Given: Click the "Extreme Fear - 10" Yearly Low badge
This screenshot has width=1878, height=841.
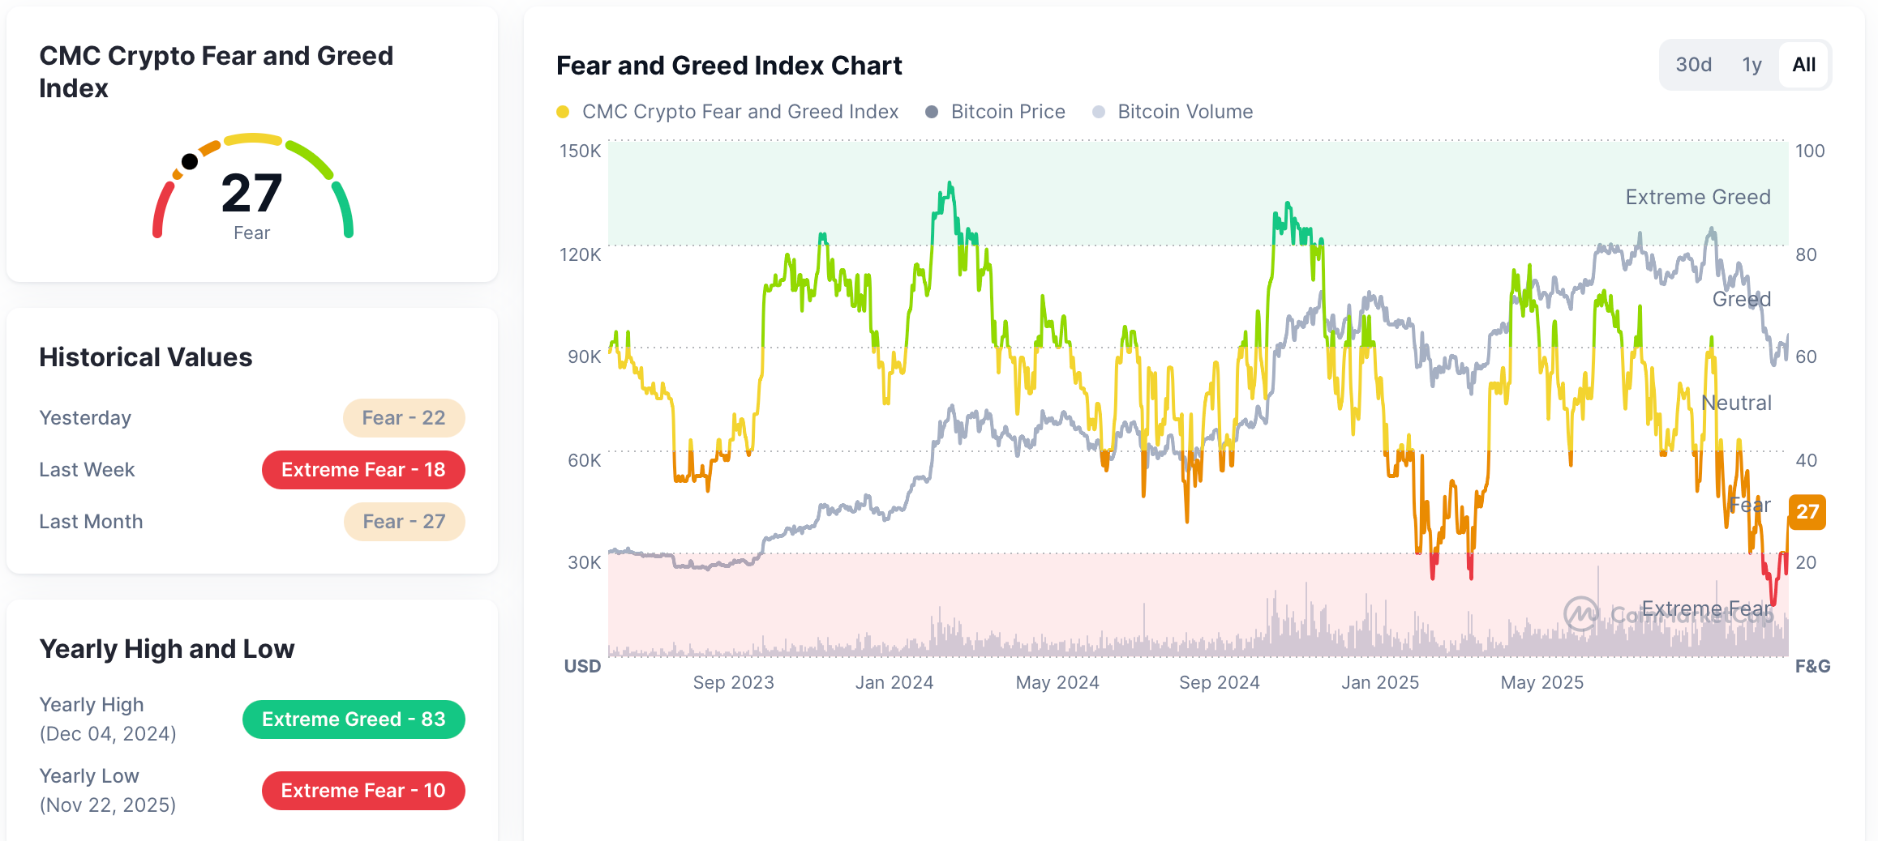Looking at the screenshot, I should click(362, 790).
